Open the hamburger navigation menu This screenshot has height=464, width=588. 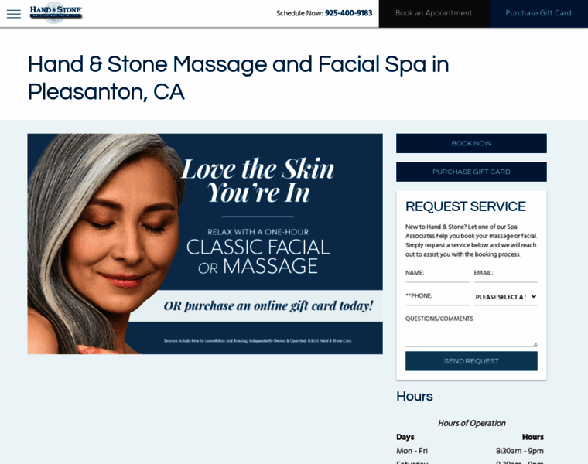[14, 14]
